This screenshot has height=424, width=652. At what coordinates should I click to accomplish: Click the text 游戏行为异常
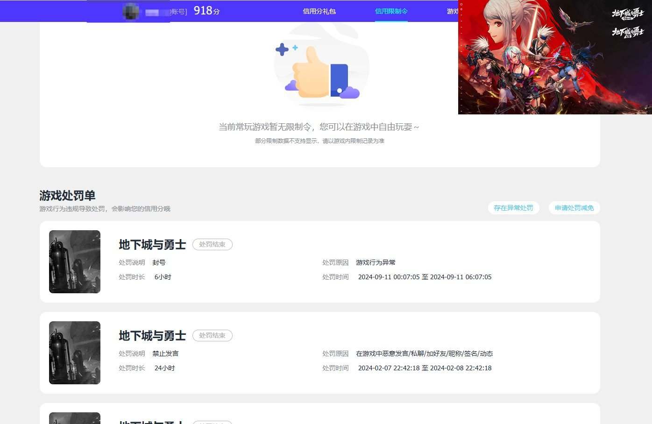click(x=376, y=262)
